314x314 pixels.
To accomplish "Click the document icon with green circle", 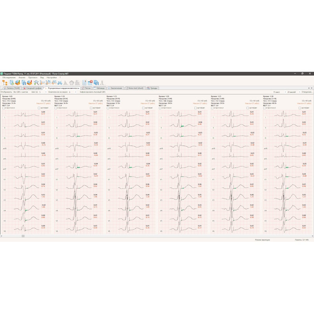I will click(12, 82).
